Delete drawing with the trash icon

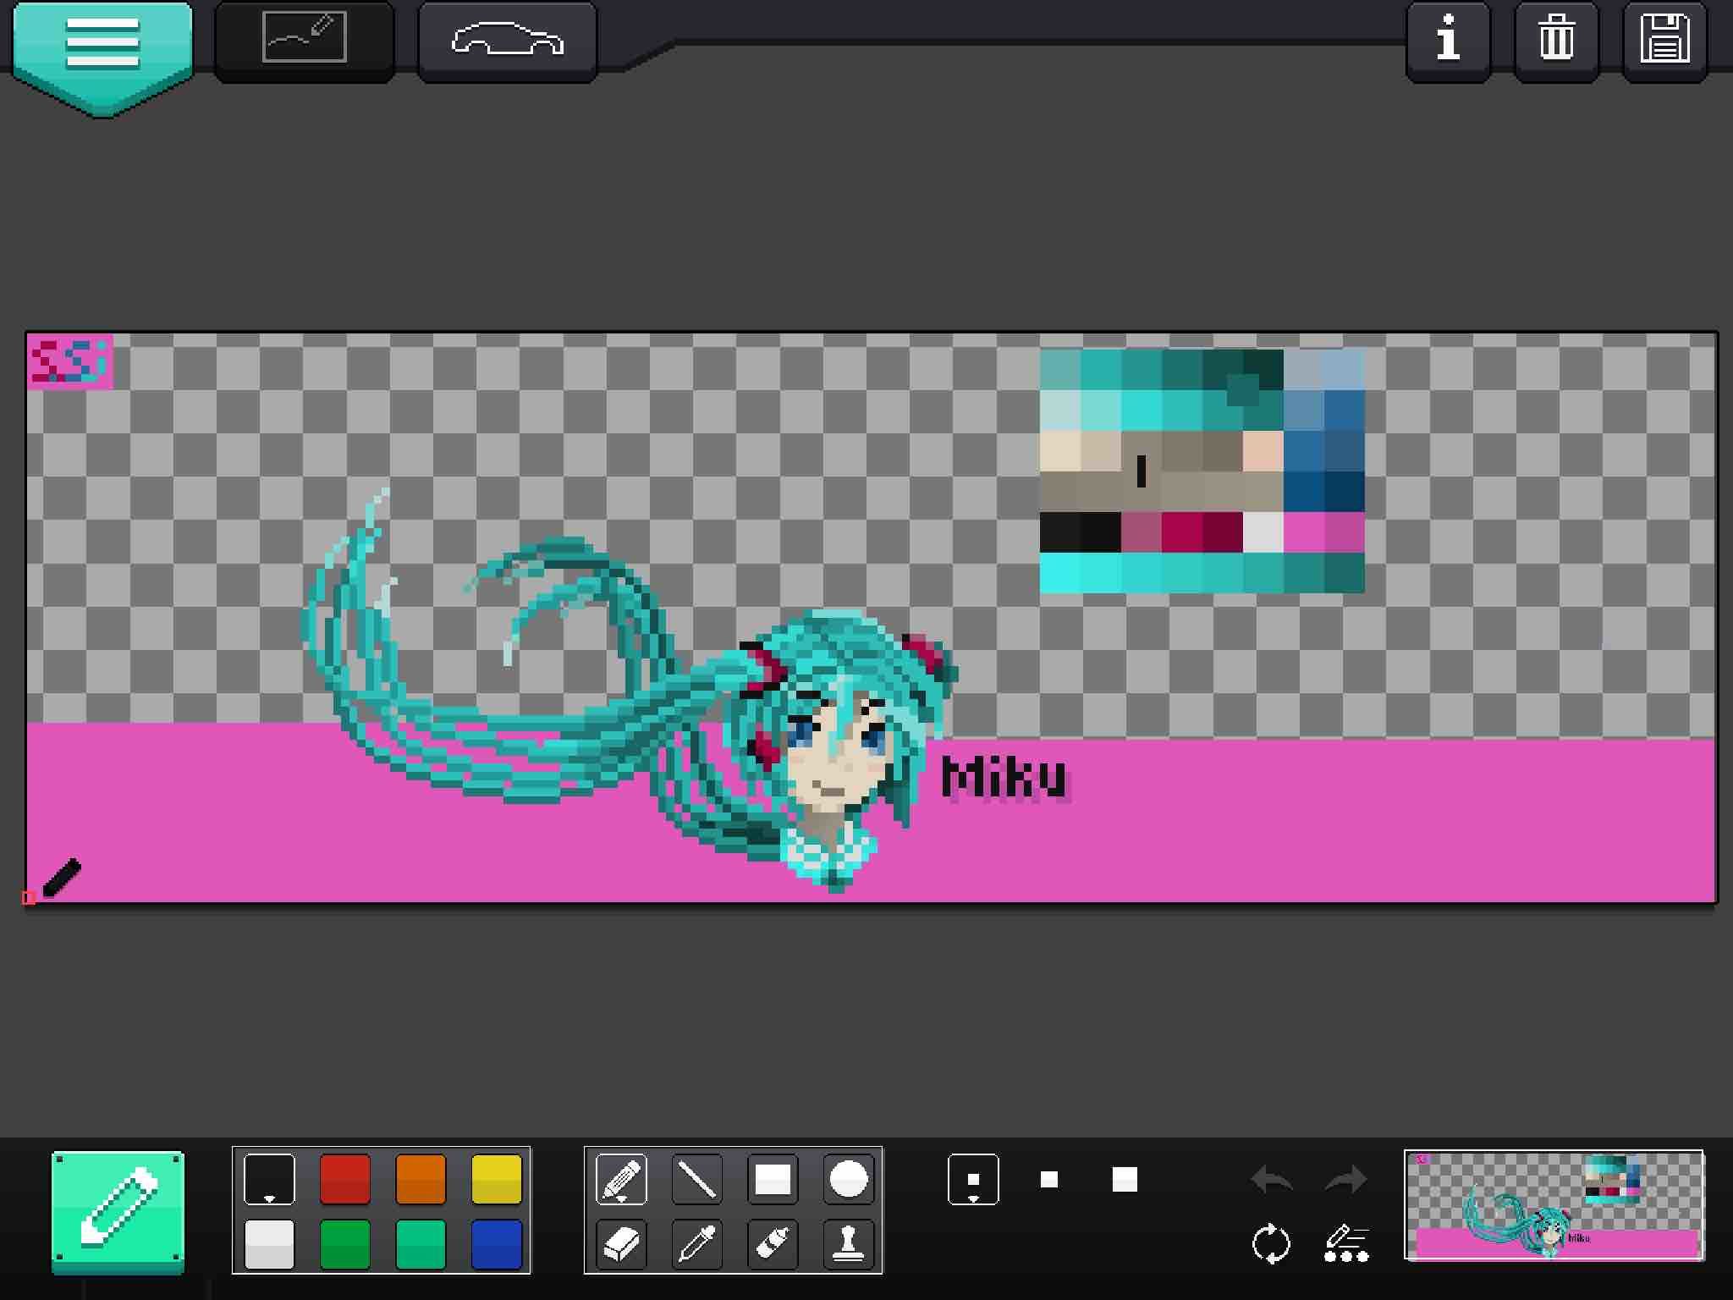coord(1556,41)
